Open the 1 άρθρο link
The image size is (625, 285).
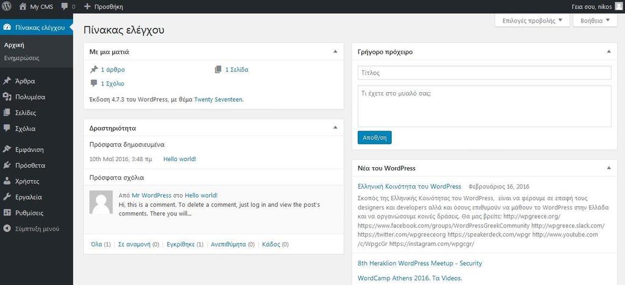tap(113, 70)
